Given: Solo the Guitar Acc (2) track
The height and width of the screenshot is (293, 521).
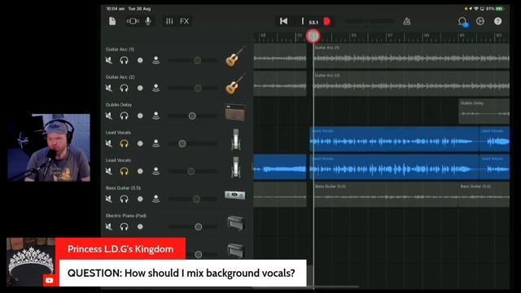Looking at the screenshot, I should tap(125, 88).
